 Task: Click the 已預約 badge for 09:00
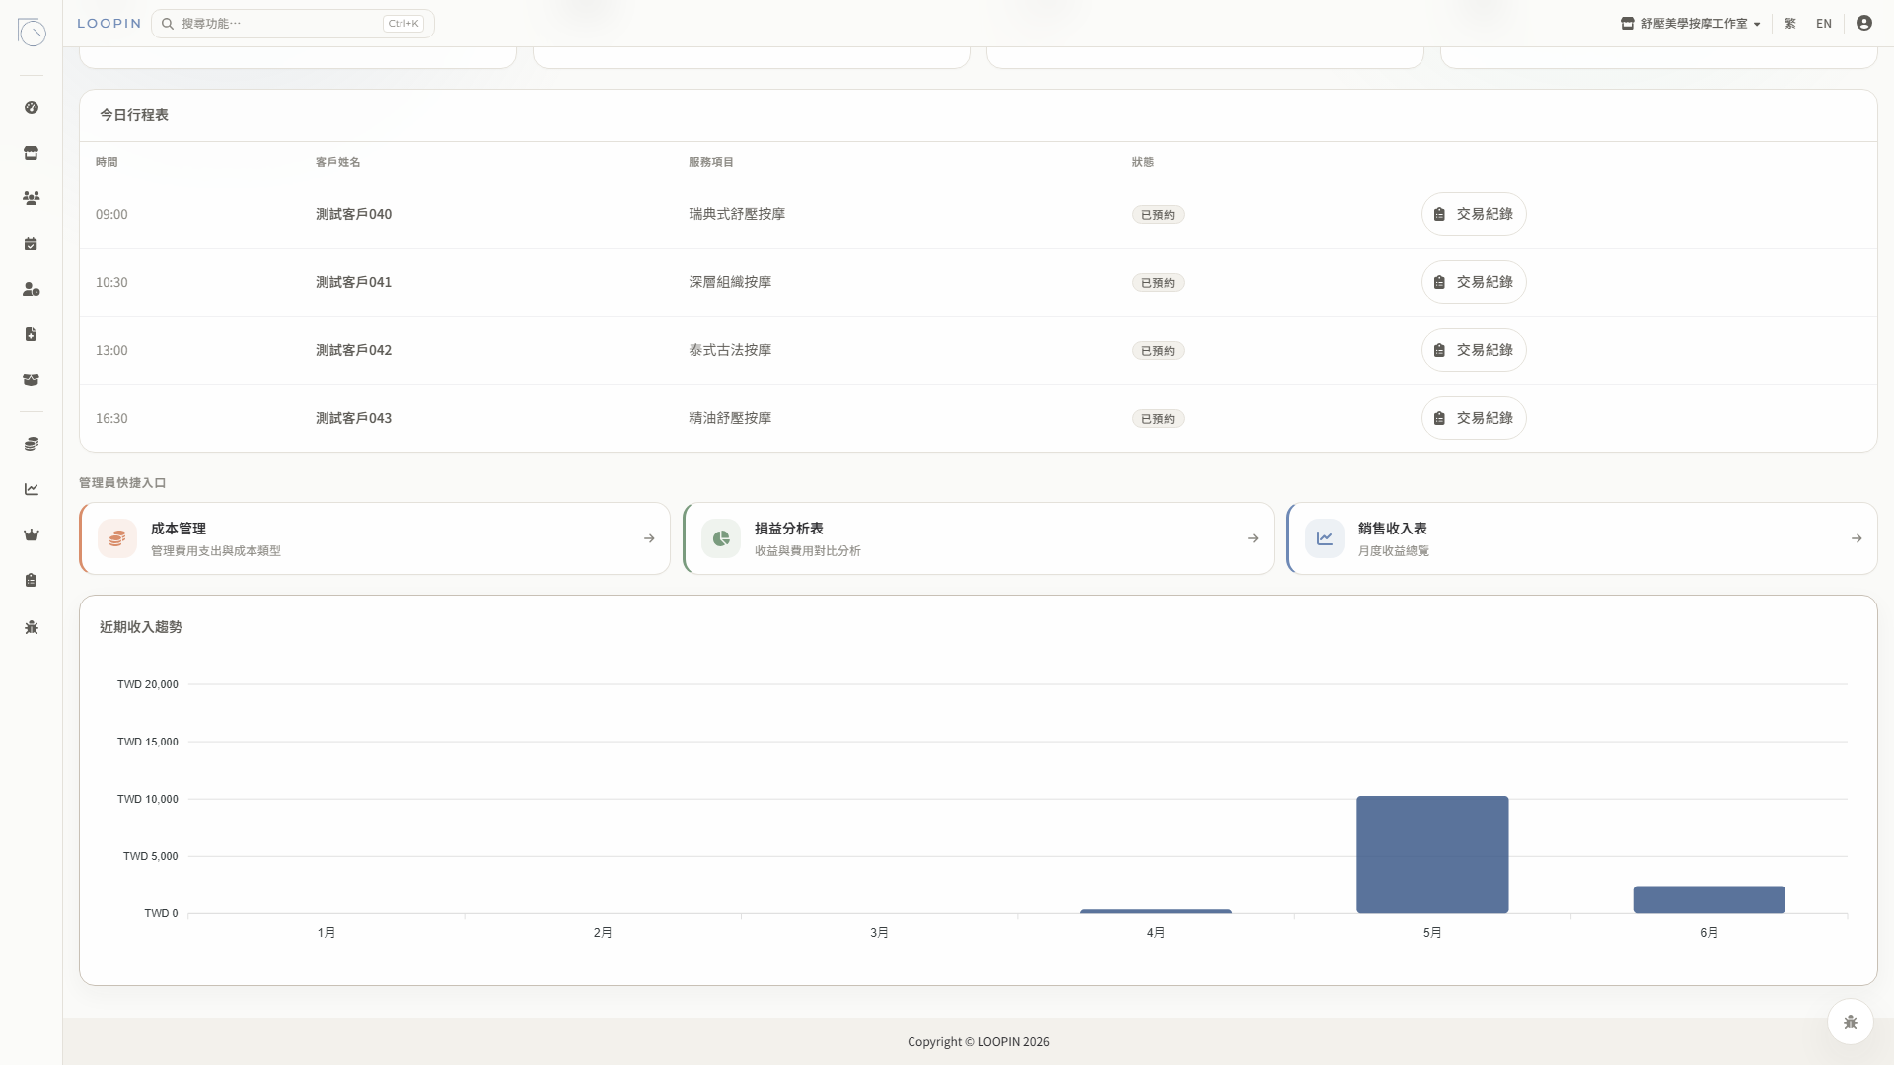(1158, 215)
